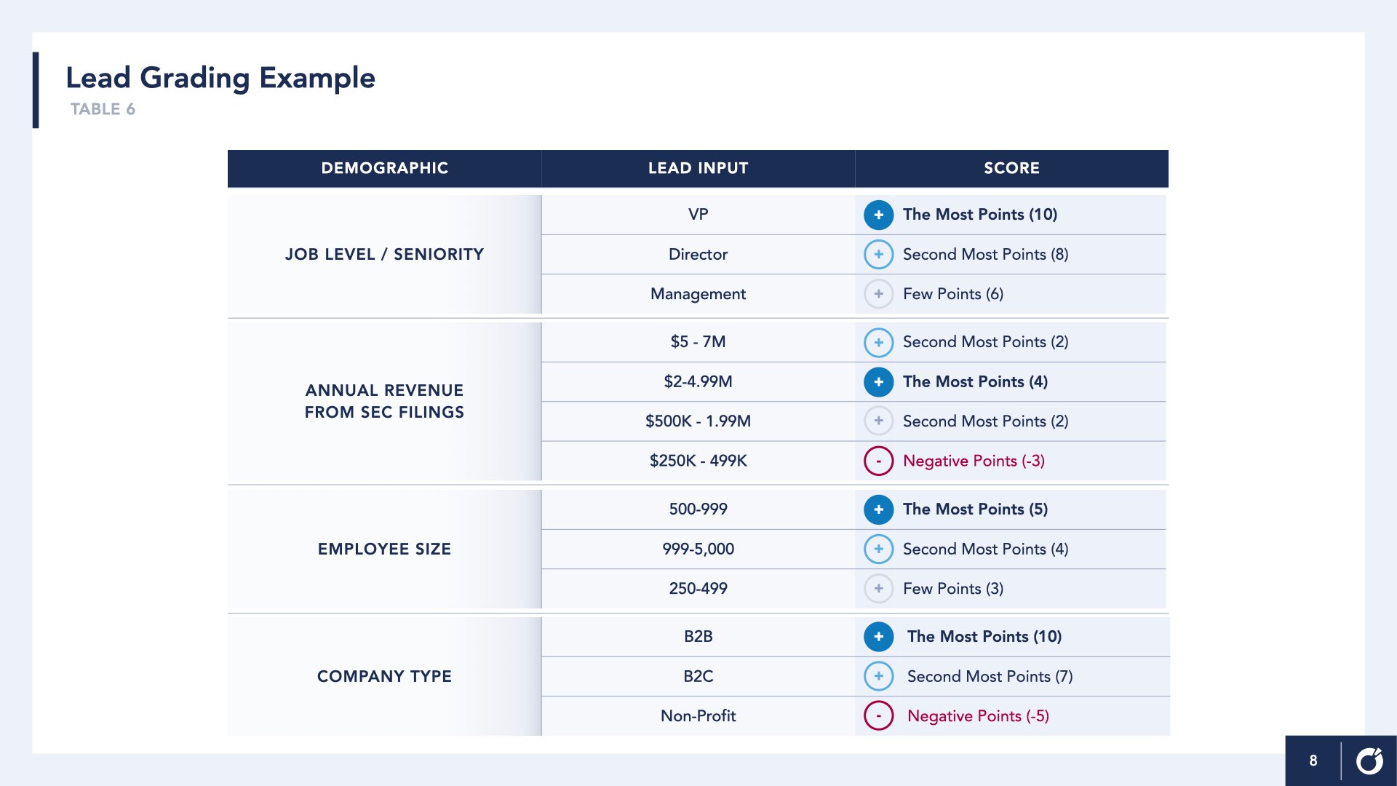Click the plus icon next to Second Most Points (8)
The height and width of the screenshot is (786, 1397).
(x=878, y=254)
